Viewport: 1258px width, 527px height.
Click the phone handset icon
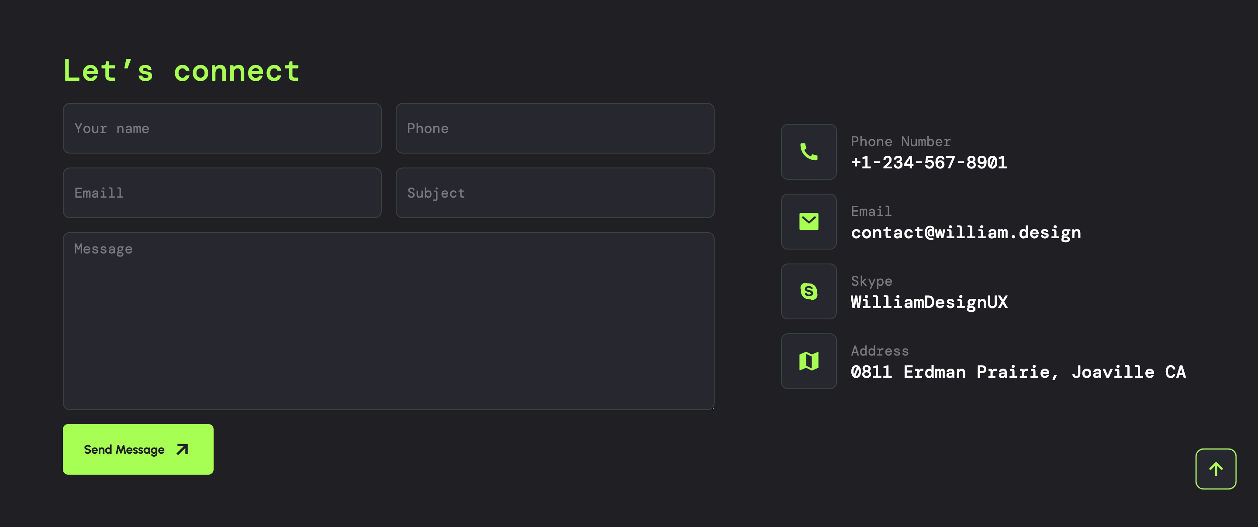click(809, 152)
